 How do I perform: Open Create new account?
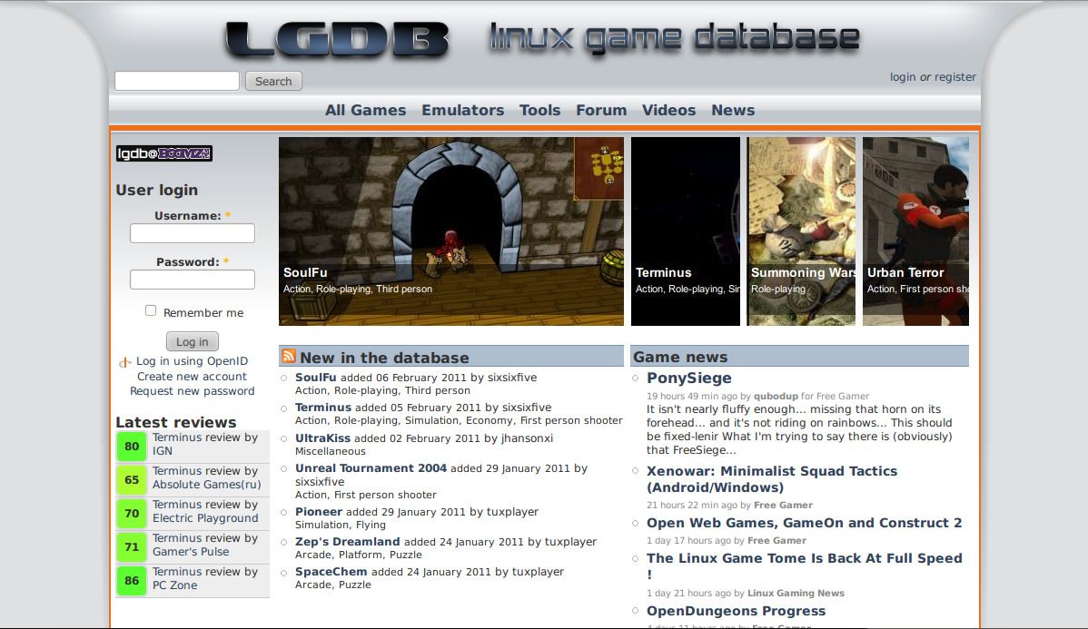click(x=190, y=376)
